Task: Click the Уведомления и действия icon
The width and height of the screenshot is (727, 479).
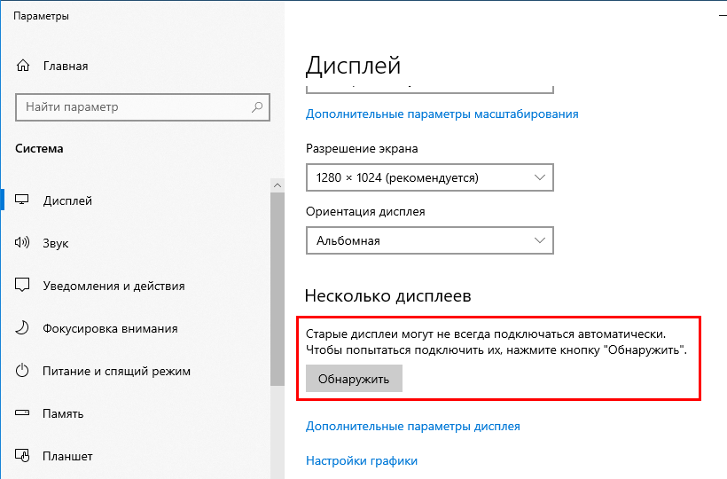Action: (x=24, y=286)
